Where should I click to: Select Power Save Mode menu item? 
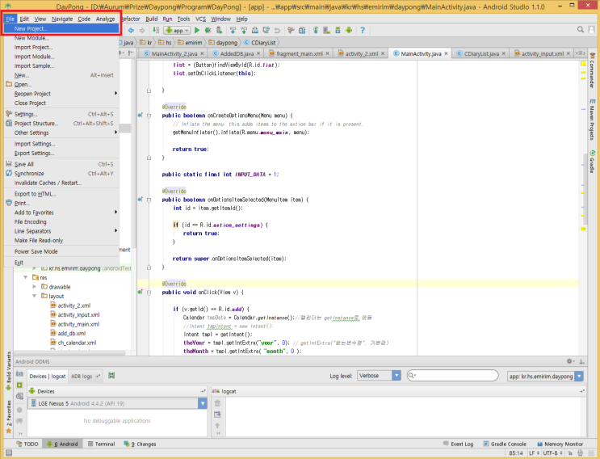(x=61, y=251)
